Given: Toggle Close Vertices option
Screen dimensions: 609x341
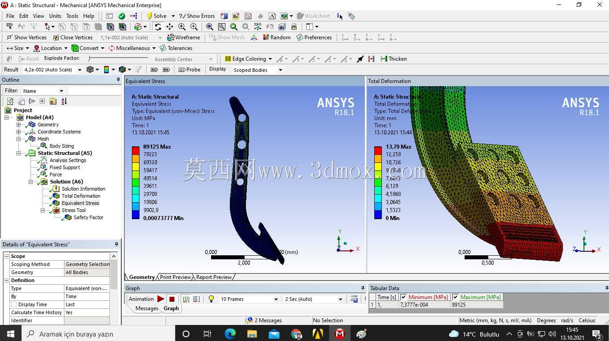Looking at the screenshot, I should pos(72,37).
